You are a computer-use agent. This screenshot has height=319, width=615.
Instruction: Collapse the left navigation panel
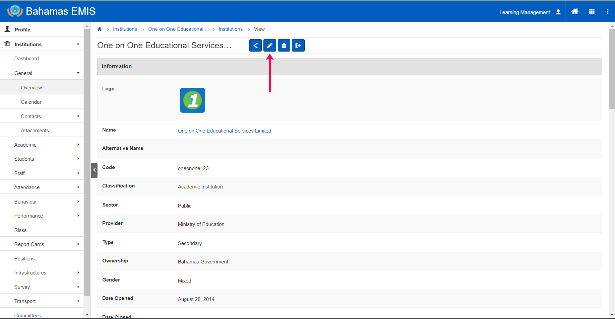coord(94,170)
